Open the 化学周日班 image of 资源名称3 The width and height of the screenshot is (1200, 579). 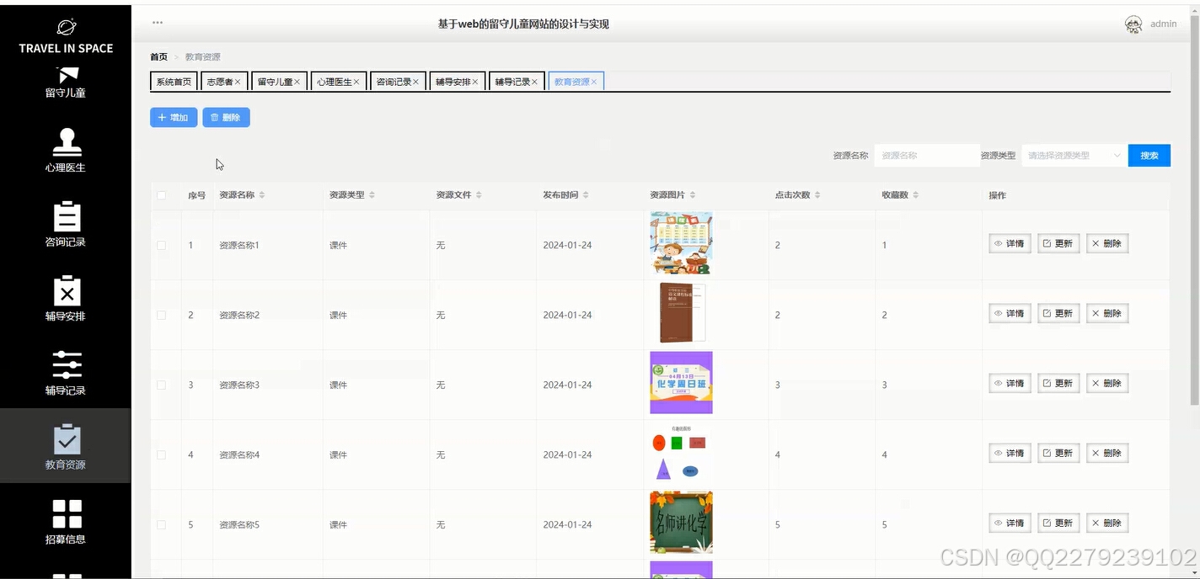[x=681, y=383]
